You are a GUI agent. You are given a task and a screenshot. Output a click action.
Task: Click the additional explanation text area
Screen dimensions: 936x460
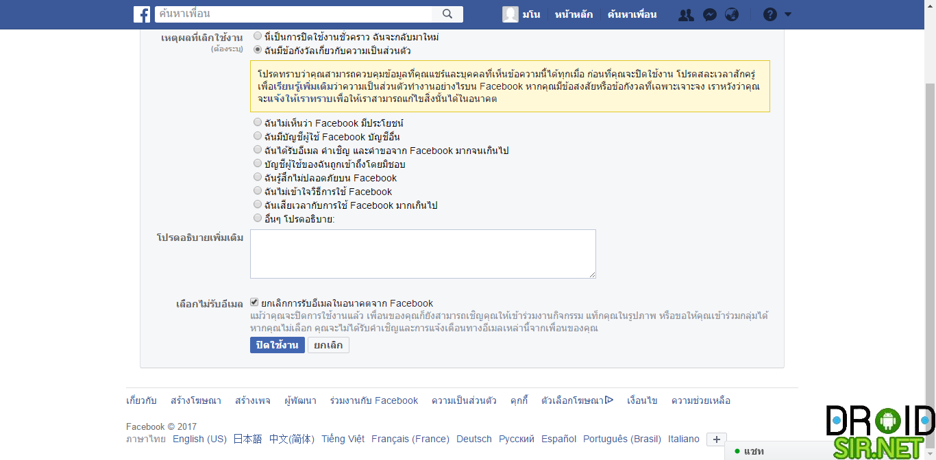click(x=423, y=254)
